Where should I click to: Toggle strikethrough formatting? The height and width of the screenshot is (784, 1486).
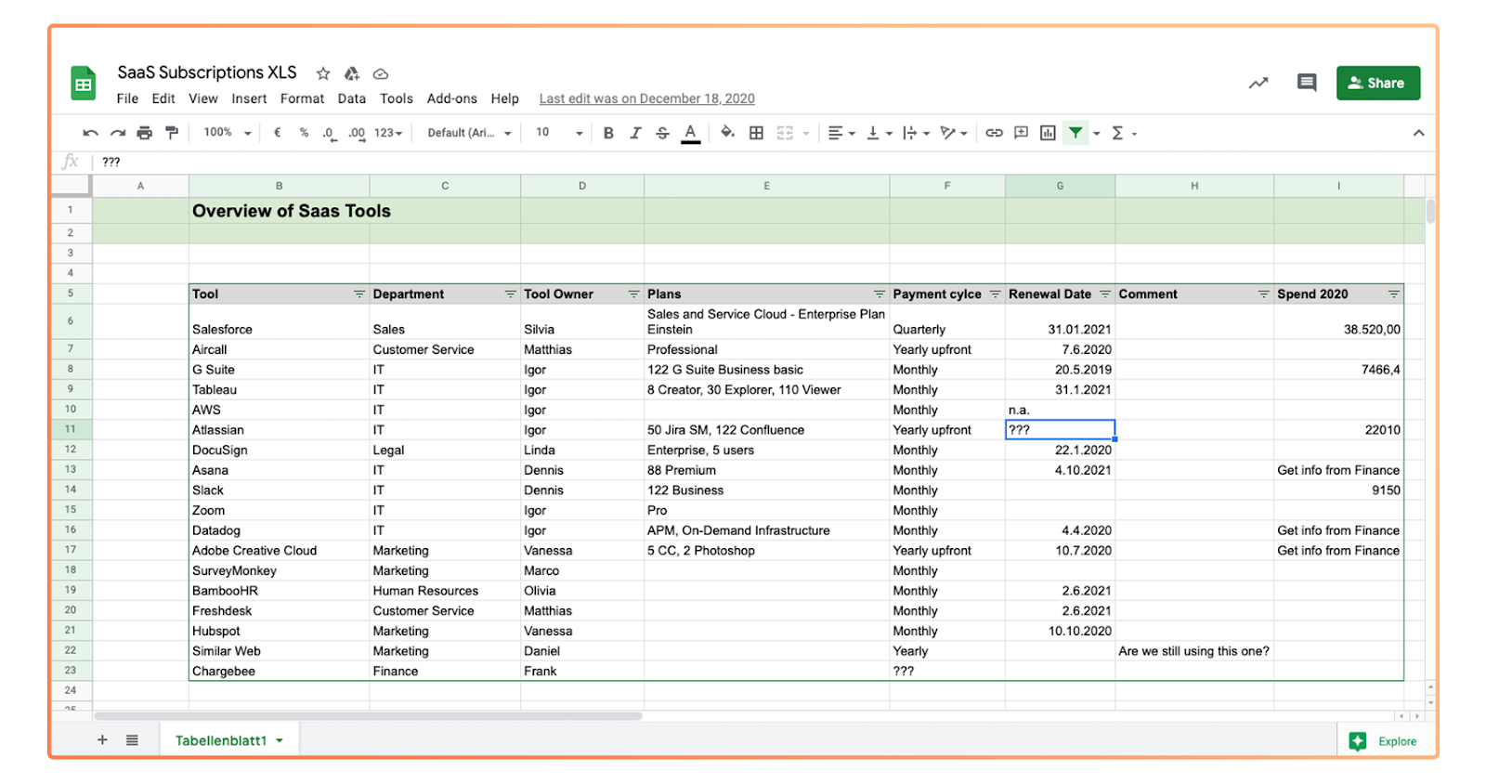[x=662, y=133]
